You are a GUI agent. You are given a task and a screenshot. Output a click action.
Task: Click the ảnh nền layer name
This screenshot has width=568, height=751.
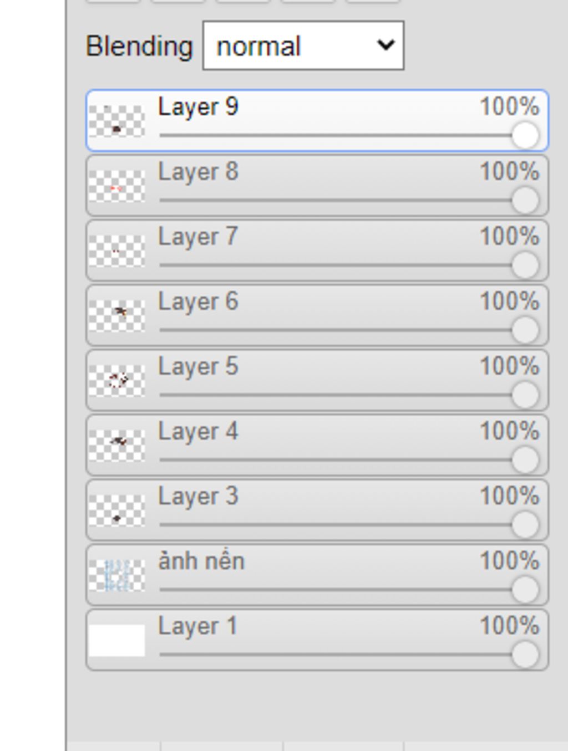click(201, 561)
